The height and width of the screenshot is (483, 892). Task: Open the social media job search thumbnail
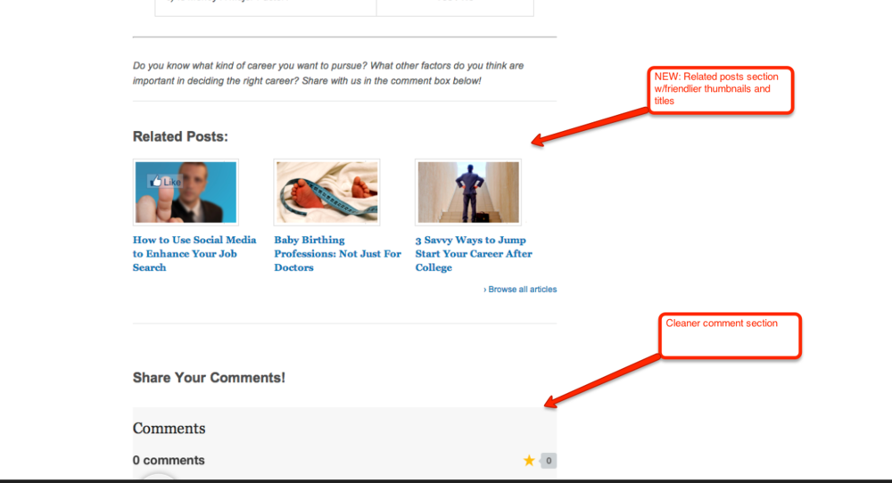[186, 192]
